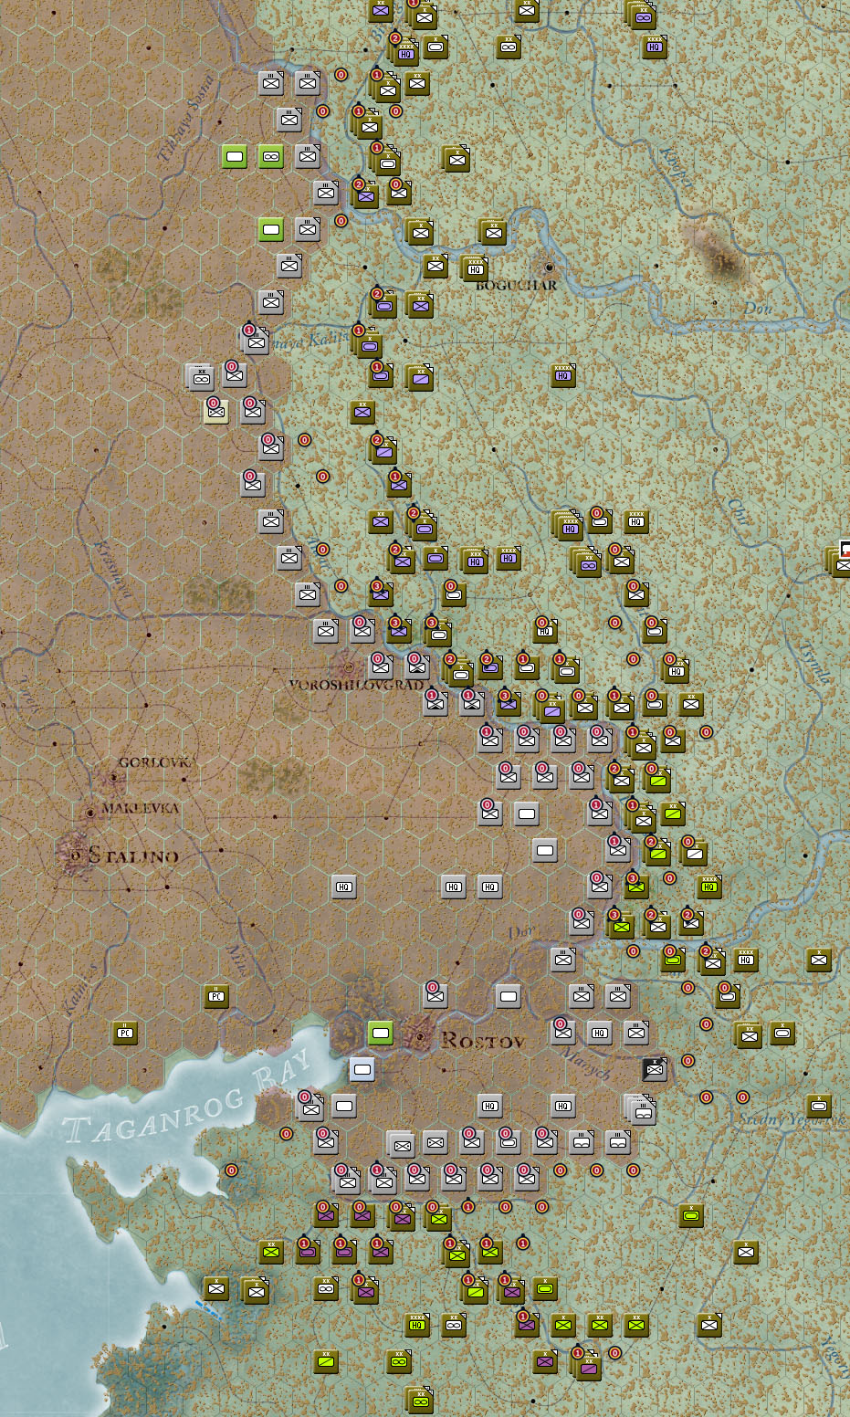Click the Gorlovka town label
850x1417 pixels.
(x=155, y=761)
